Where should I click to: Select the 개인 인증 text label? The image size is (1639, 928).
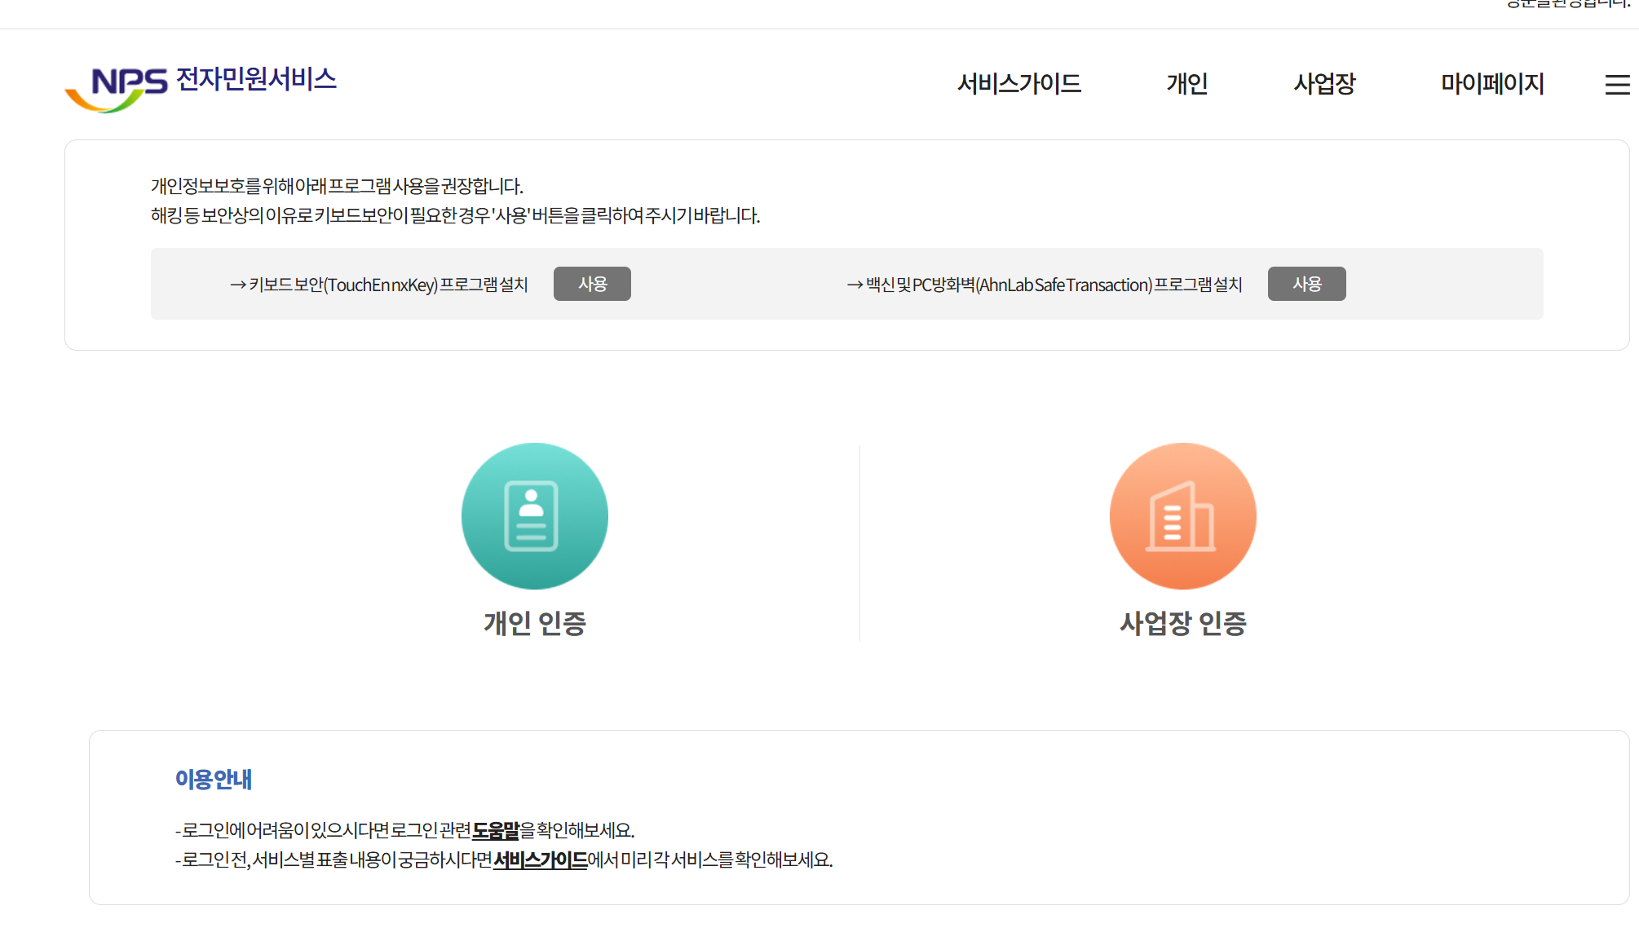[x=535, y=623]
